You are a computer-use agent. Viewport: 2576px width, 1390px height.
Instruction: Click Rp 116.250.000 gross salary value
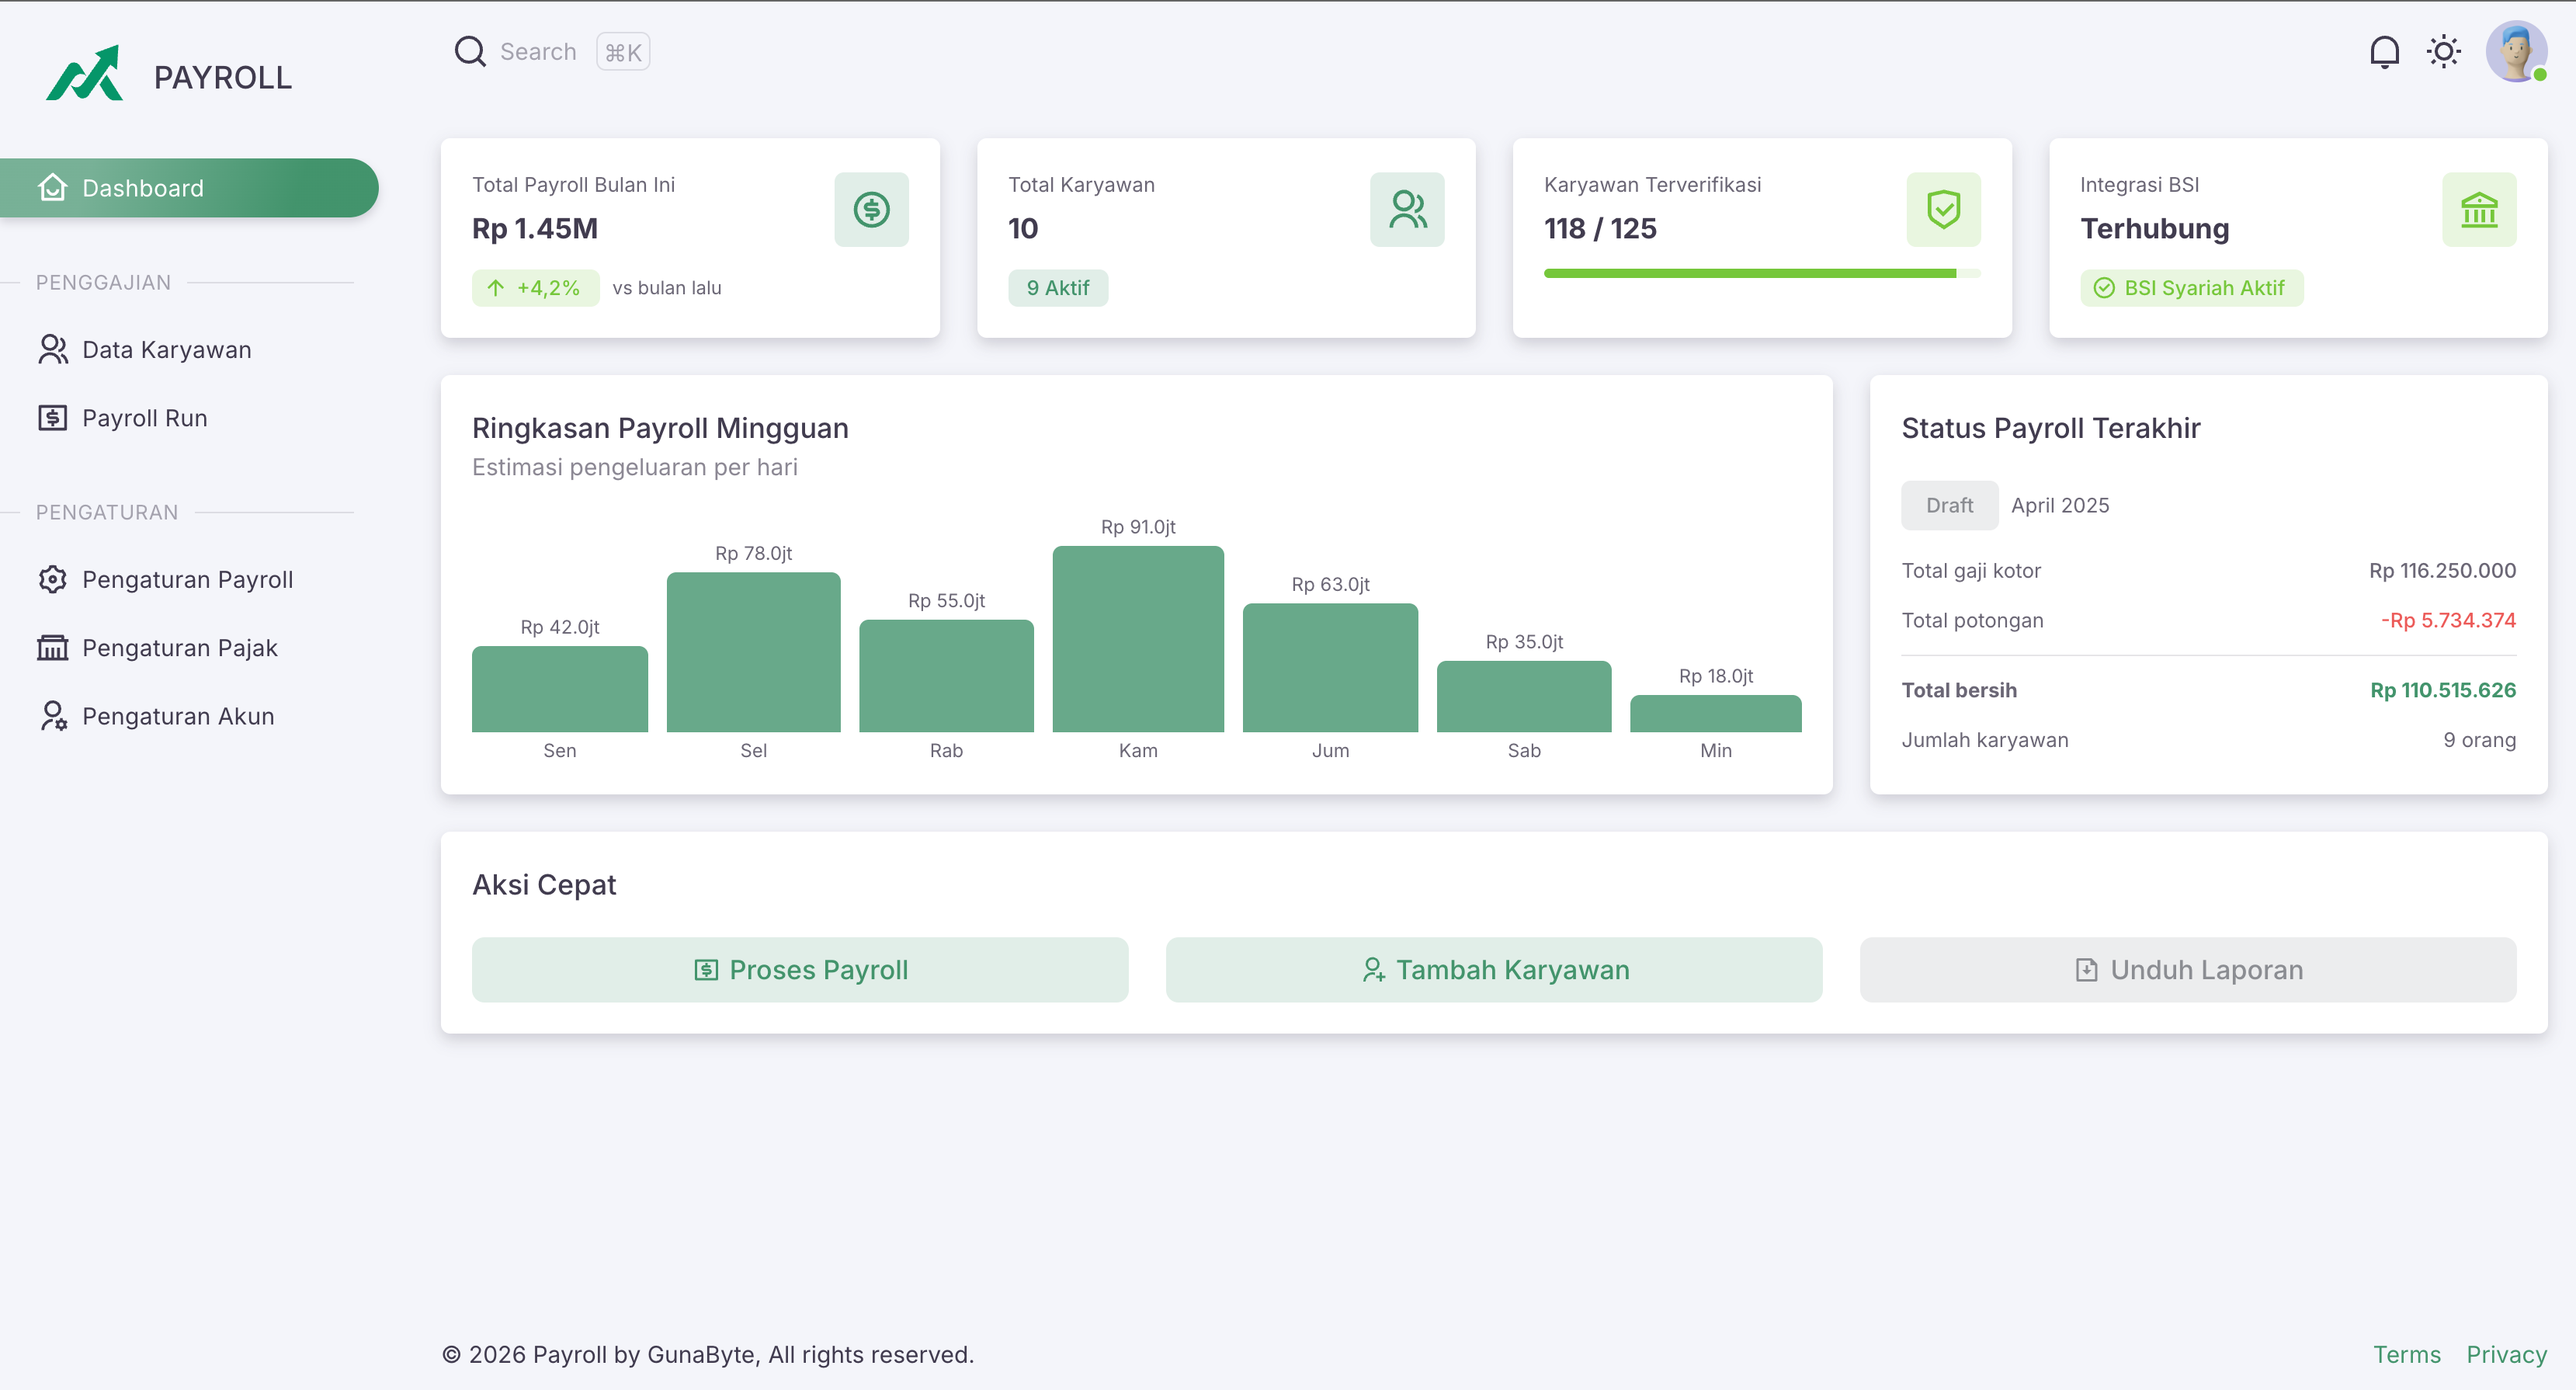pos(2442,571)
